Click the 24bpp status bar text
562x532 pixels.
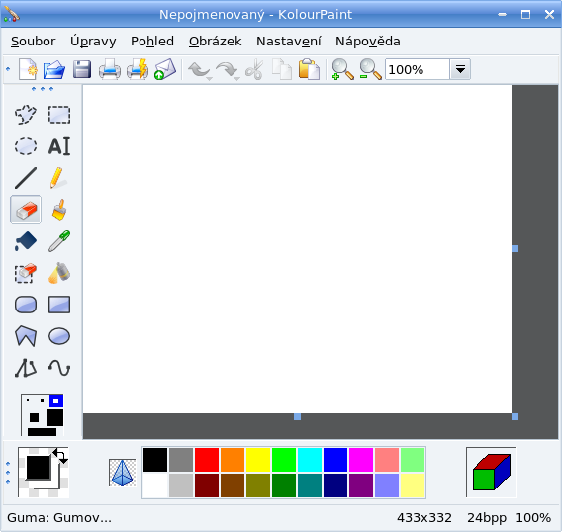487,518
